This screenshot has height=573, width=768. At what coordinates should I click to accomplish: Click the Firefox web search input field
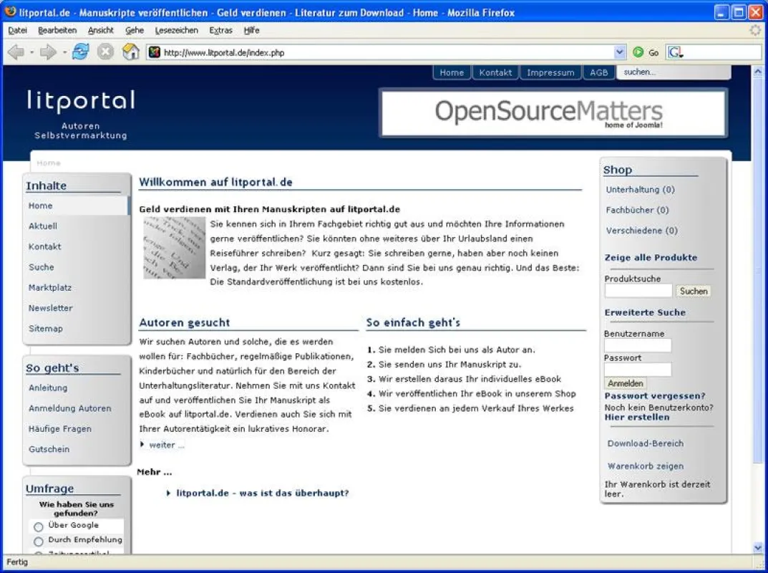point(722,52)
